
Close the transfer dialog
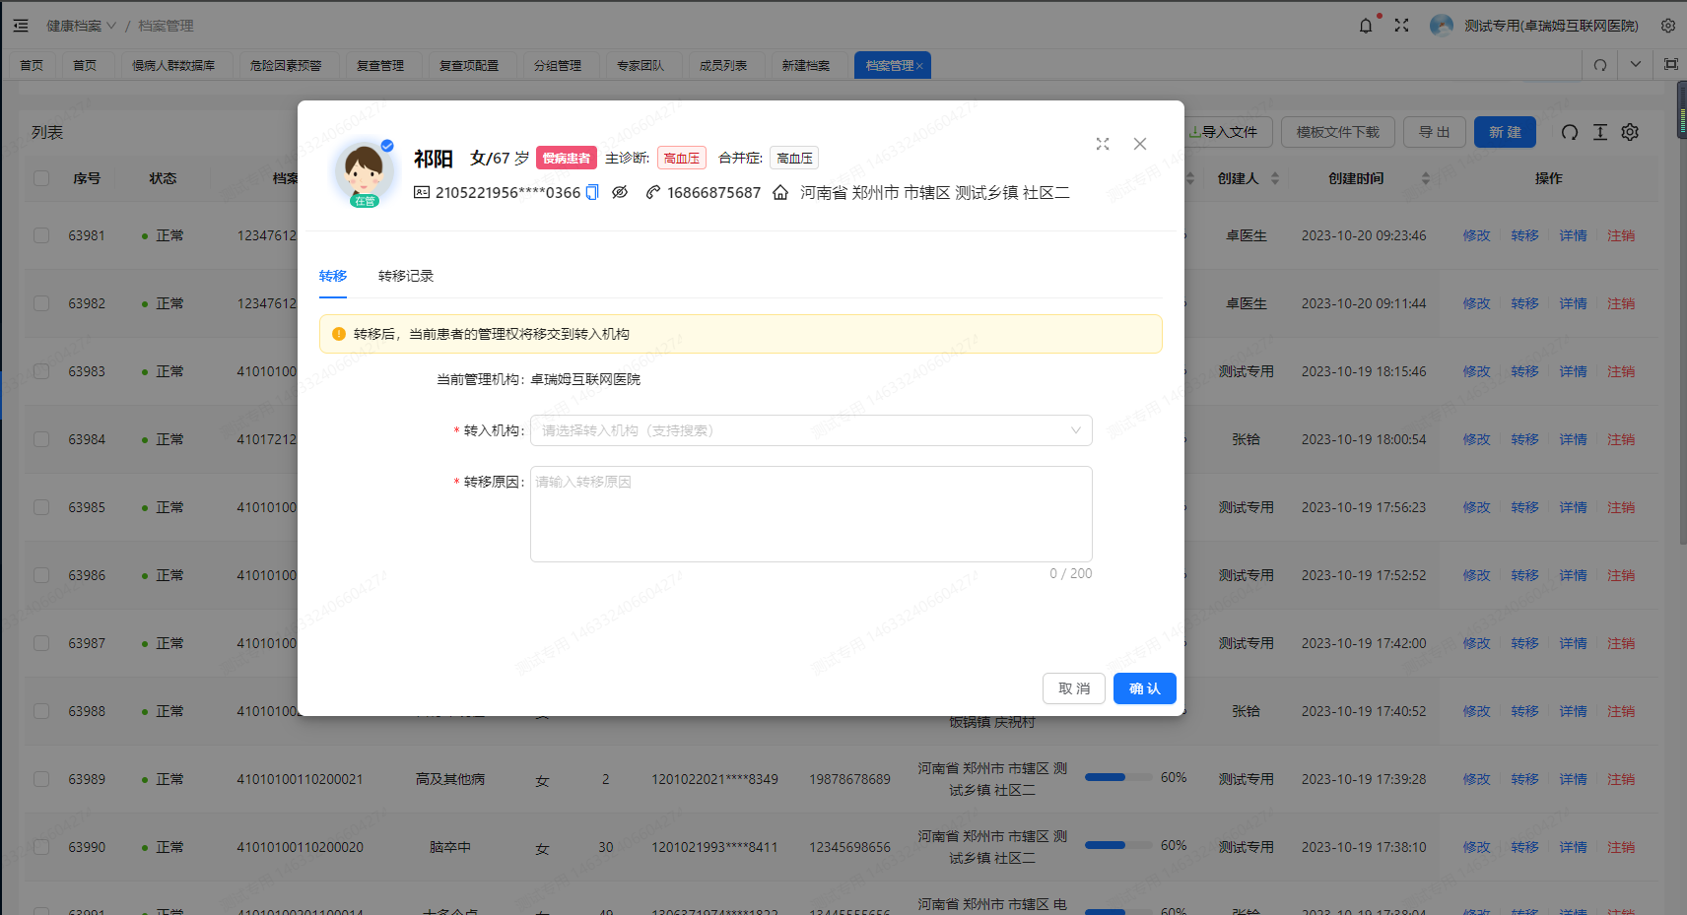pyautogui.click(x=1140, y=144)
